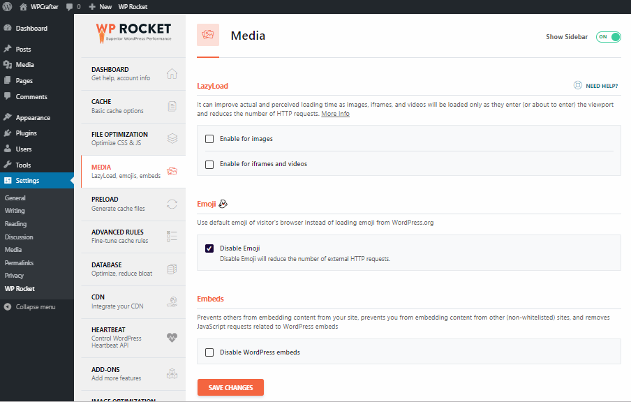
Task: Click the Posts pushpin icon
Action: click(8, 49)
